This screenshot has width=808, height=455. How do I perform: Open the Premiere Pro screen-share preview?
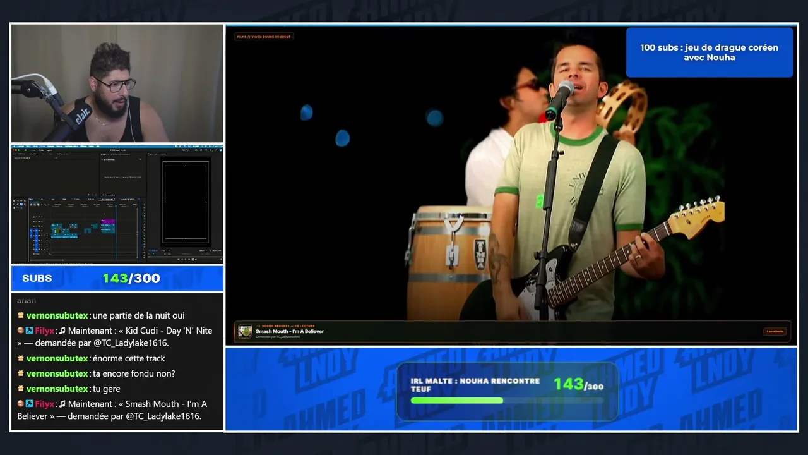point(117,204)
